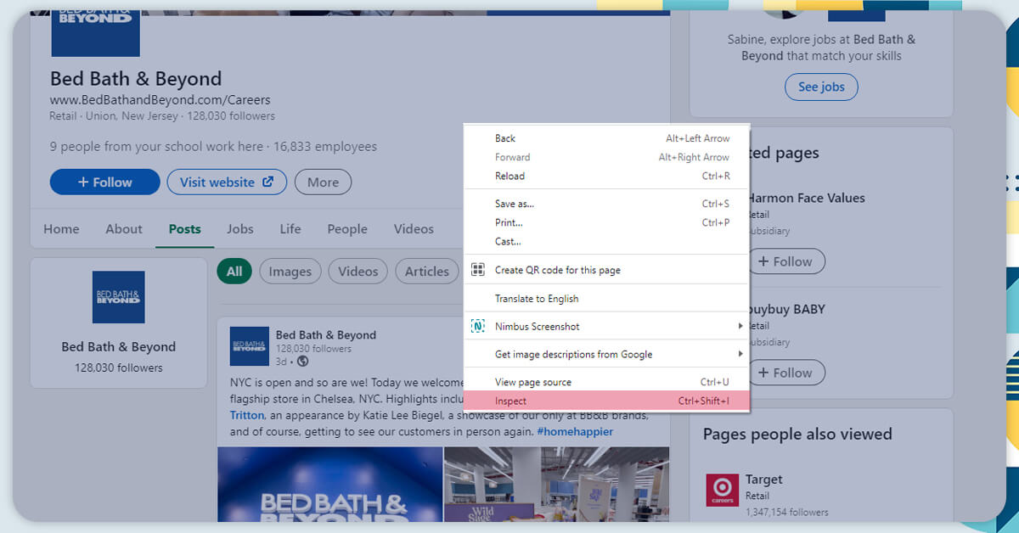Open the Nimbus Screenshot submenu arrow
This screenshot has width=1019, height=533.
pyautogui.click(x=740, y=326)
